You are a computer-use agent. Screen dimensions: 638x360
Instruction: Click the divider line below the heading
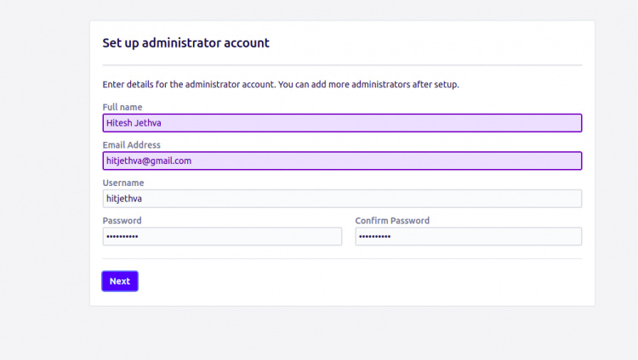coord(342,65)
